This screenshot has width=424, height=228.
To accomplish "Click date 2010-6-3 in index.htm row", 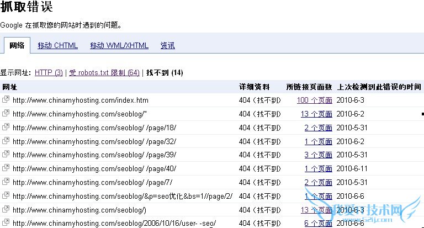I will coord(350,100).
